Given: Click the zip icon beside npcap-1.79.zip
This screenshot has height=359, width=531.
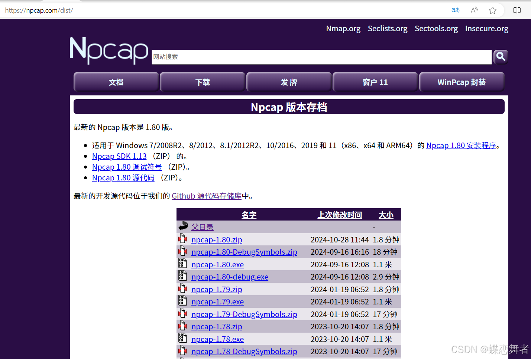Looking at the screenshot, I should point(182,288).
